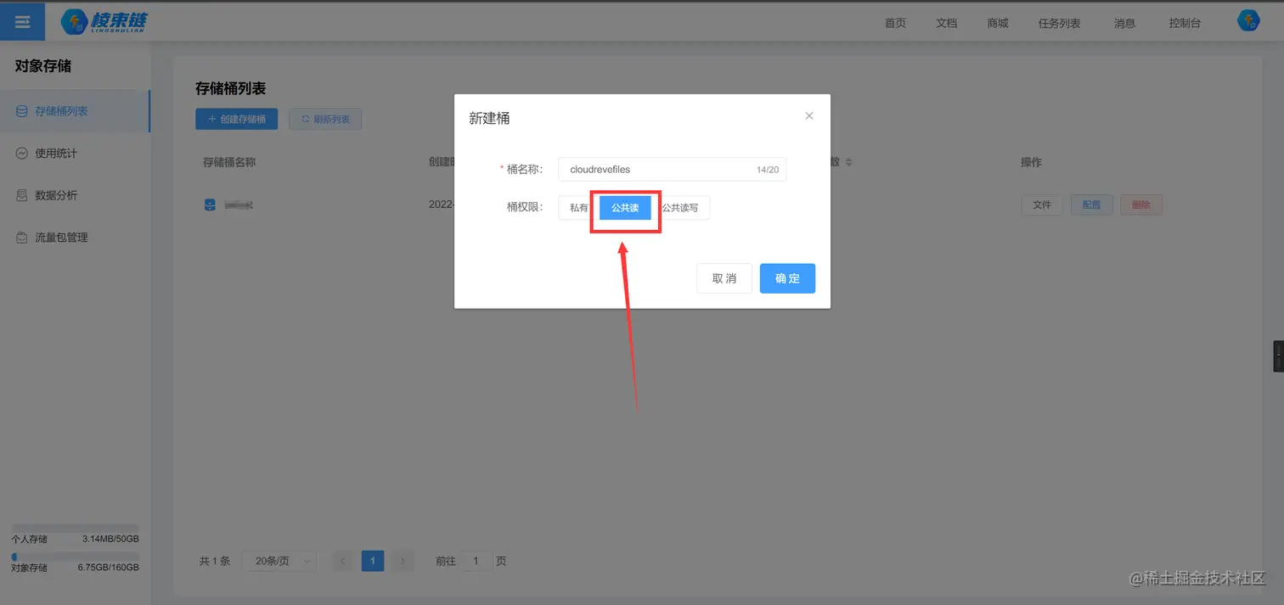The height and width of the screenshot is (605, 1284).
Task: Click the 创建存储桶 button
Action: pos(236,119)
